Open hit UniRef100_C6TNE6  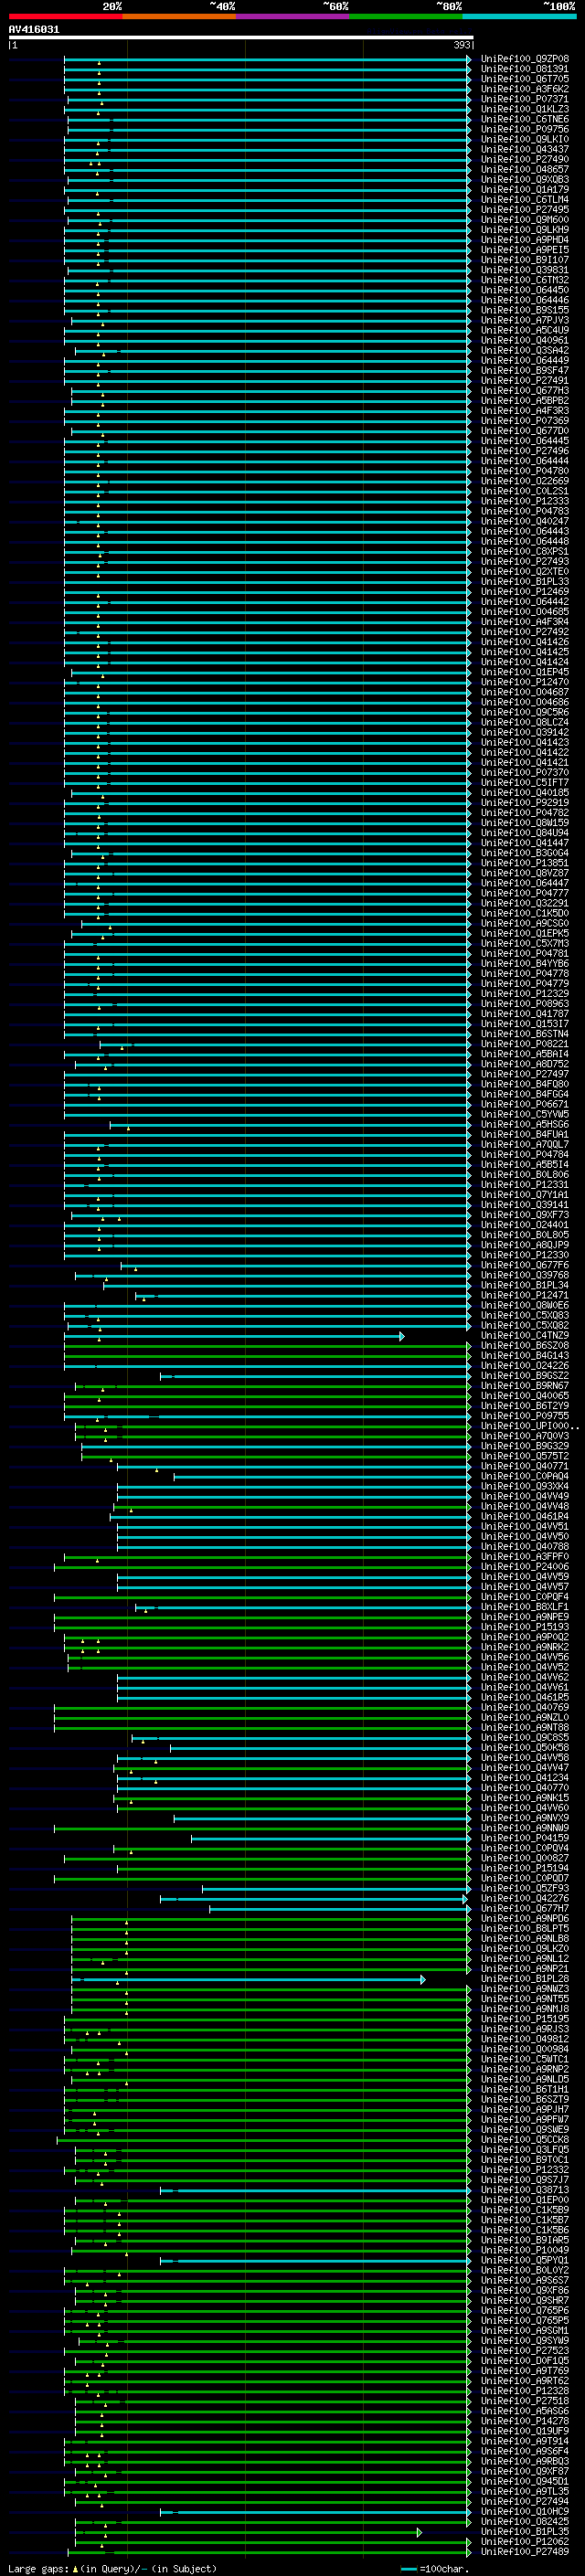525,120
